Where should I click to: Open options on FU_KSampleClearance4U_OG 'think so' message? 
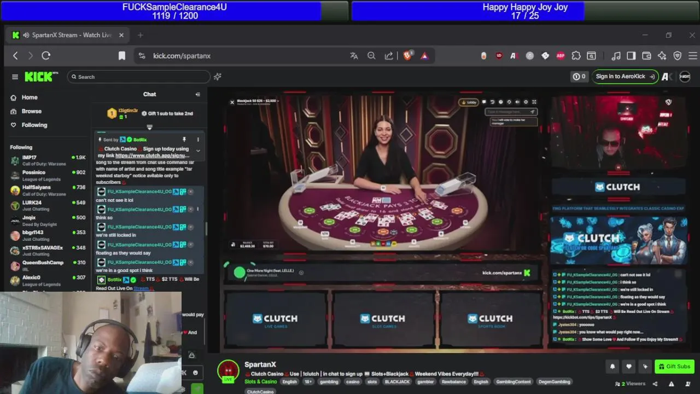click(198, 209)
